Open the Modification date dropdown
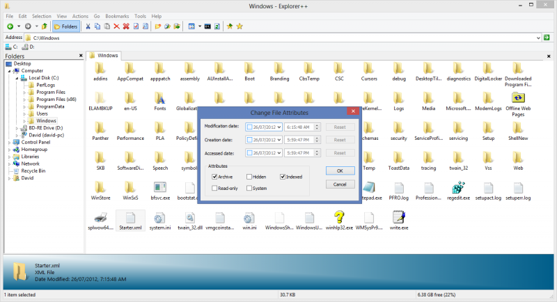Screen dimensions: 557x302 279,127
